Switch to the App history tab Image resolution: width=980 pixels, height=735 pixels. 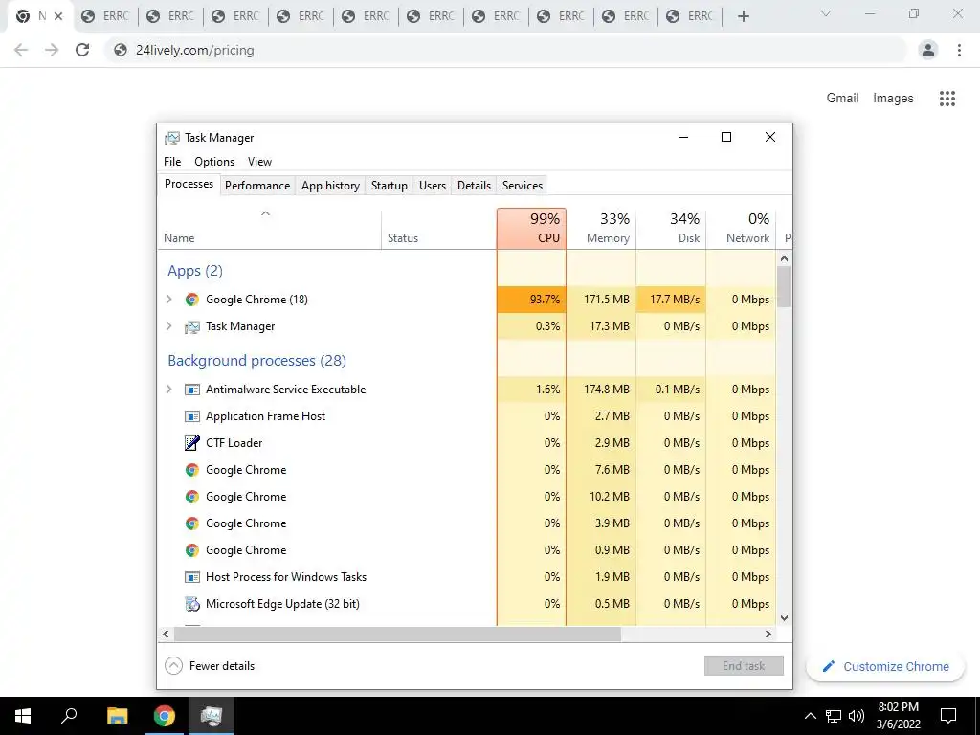pyautogui.click(x=330, y=186)
